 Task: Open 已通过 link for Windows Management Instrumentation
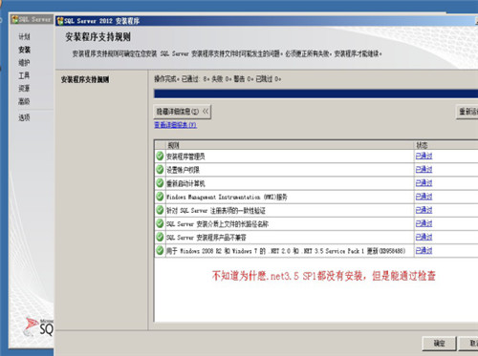pyautogui.click(x=424, y=197)
